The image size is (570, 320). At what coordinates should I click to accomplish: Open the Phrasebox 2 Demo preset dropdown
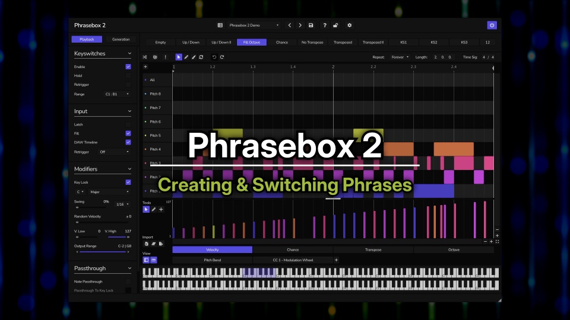[x=254, y=25]
